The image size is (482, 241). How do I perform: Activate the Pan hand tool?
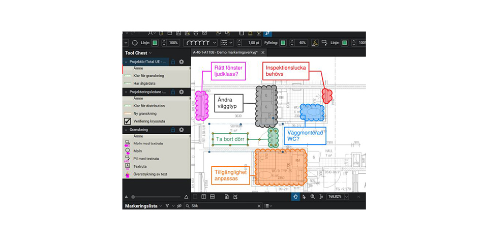click(x=295, y=197)
